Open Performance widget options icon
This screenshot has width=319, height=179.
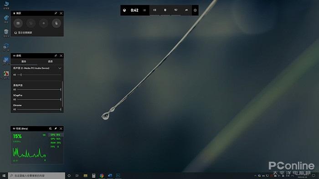point(50,129)
